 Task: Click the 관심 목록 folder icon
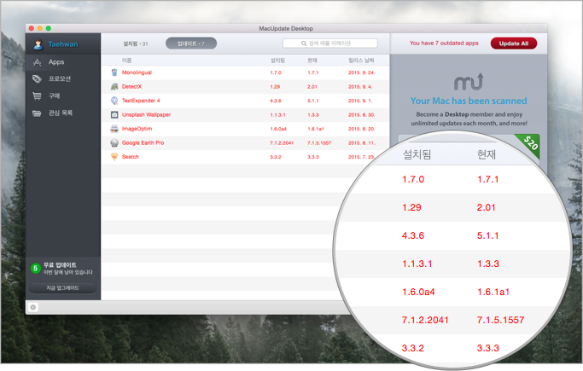pyautogui.click(x=37, y=113)
